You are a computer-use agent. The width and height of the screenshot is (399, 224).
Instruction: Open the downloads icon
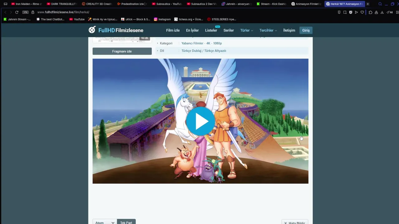[x=382, y=12]
